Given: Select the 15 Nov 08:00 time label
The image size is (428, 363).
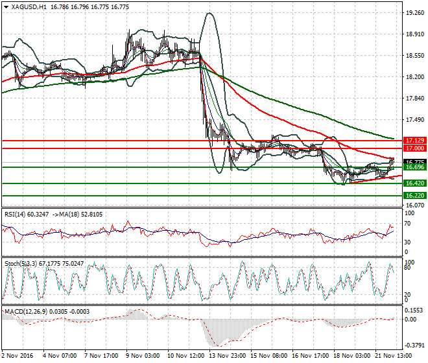Looking at the screenshot, I should tap(268, 356).
